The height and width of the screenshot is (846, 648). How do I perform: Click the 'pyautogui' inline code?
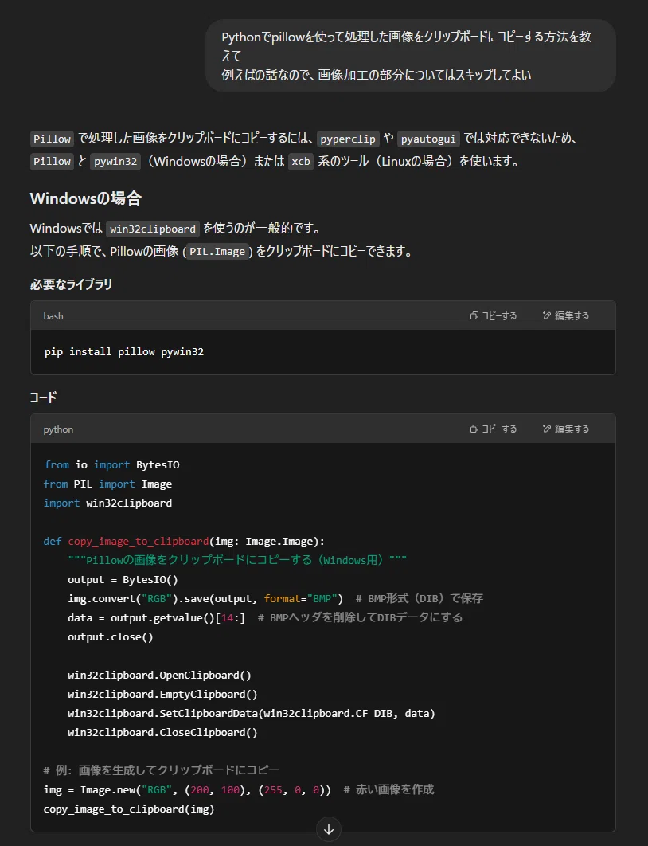click(428, 139)
